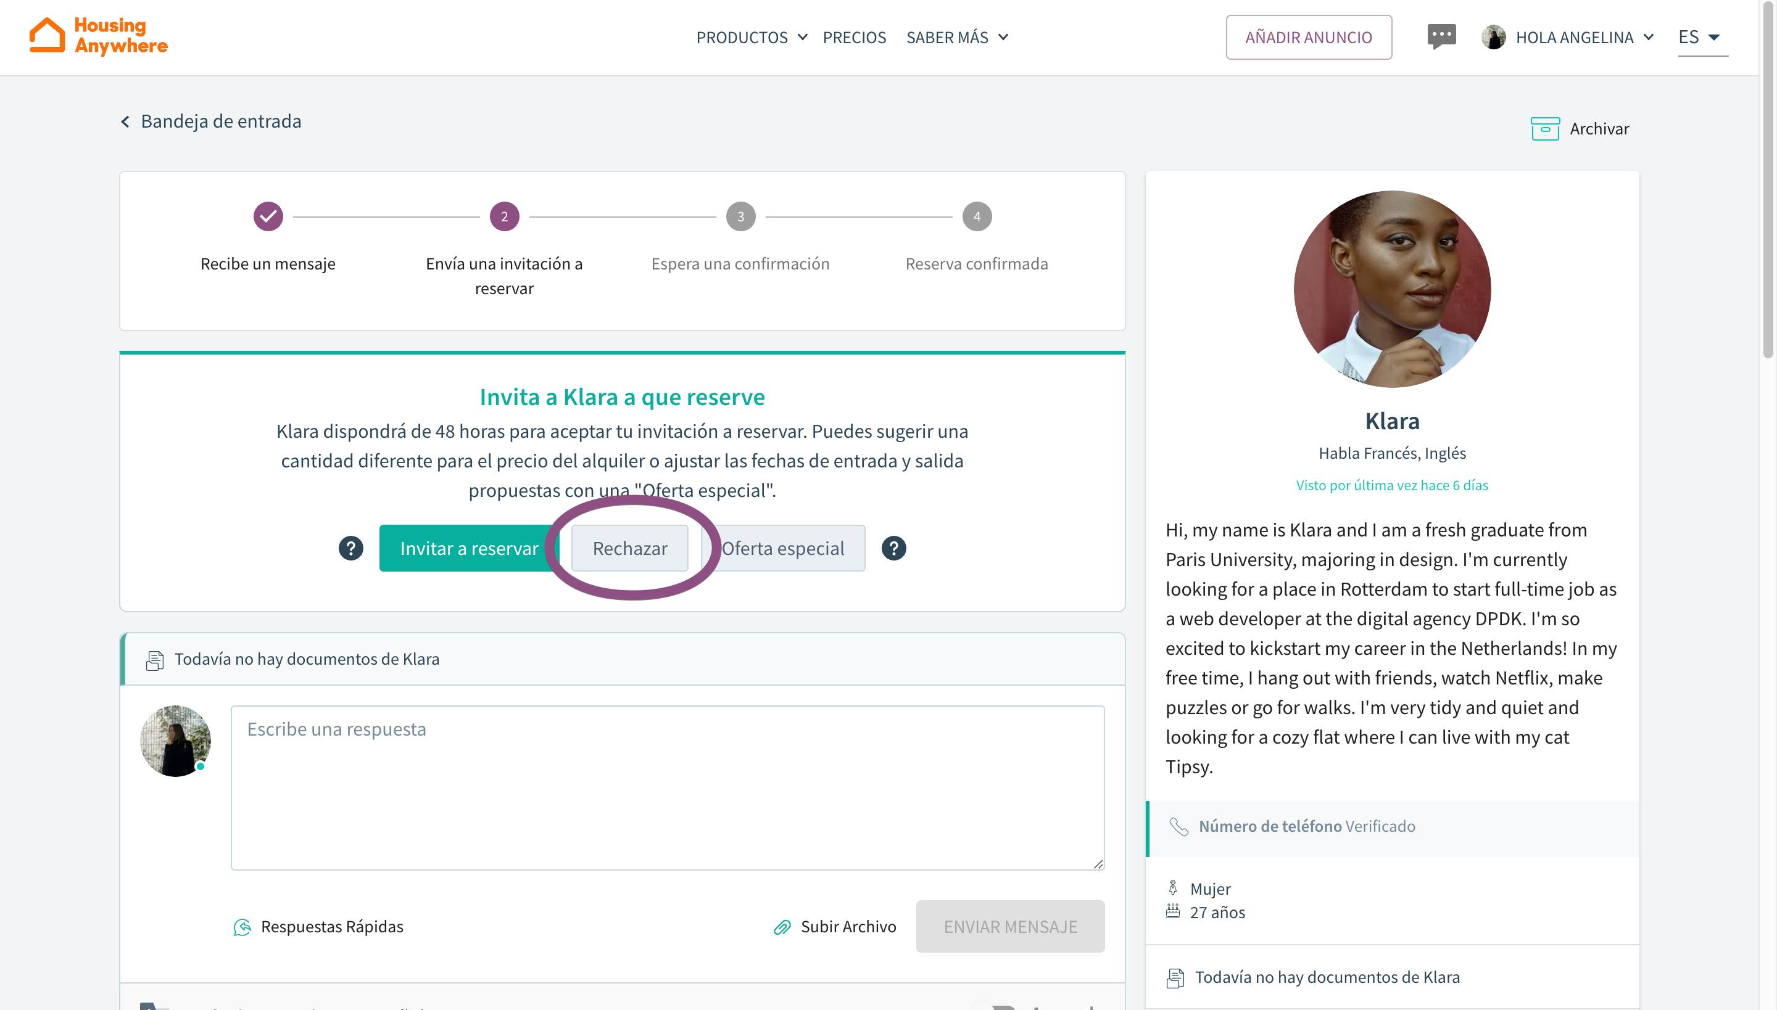
Task: Select step 2 circle in progress tracker
Action: click(x=504, y=216)
